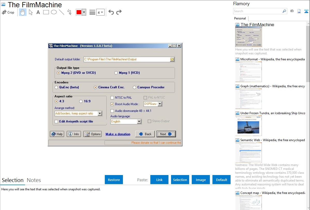Click the line thickness icon
Image resolution: width=310 pixels, height=210 pixels.
tap(92, 12)
